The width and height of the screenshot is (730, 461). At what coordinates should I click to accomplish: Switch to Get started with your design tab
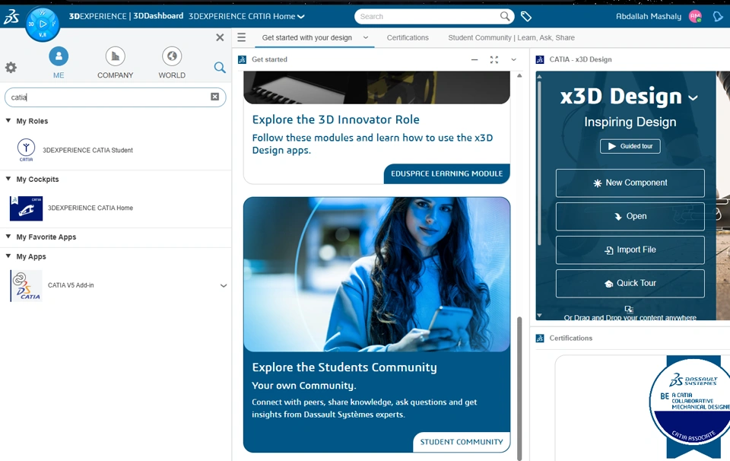[x=306, y=38]
